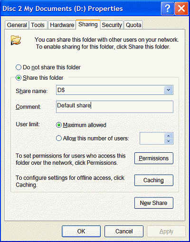
Task: Click the shared folder icon
Action: pyautogui.click(x=16, y=40)
